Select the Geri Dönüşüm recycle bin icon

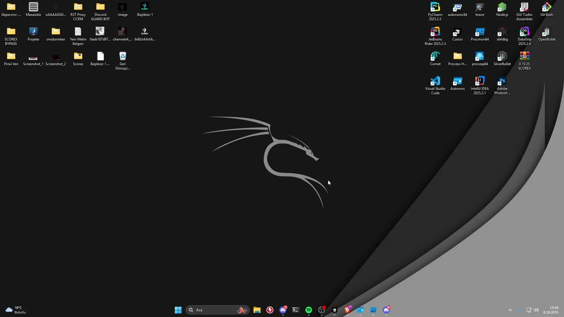point(122,61)
